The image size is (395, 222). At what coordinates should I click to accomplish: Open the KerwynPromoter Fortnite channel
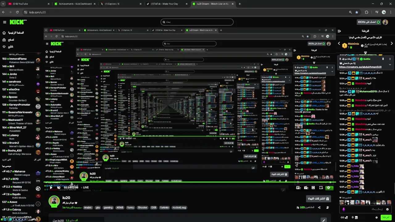21,106
